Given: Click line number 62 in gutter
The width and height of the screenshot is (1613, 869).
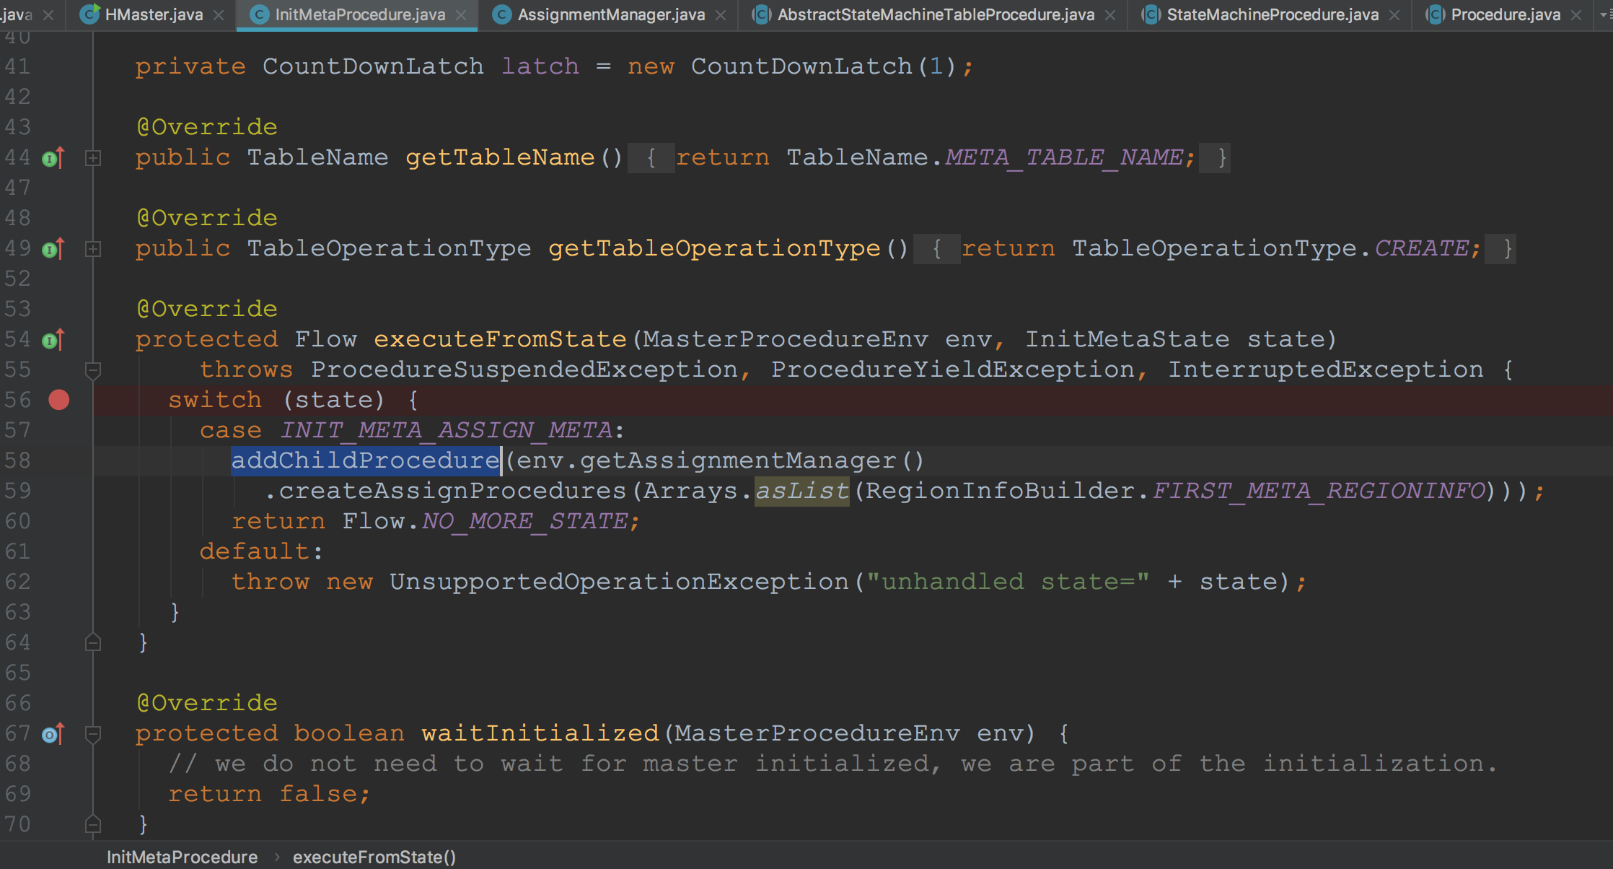Looking at the screenshot, I should click(x=18, y=582).
